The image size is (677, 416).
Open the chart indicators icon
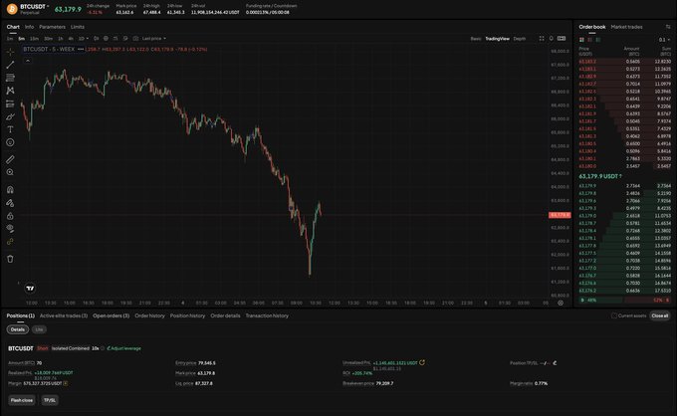115,39
